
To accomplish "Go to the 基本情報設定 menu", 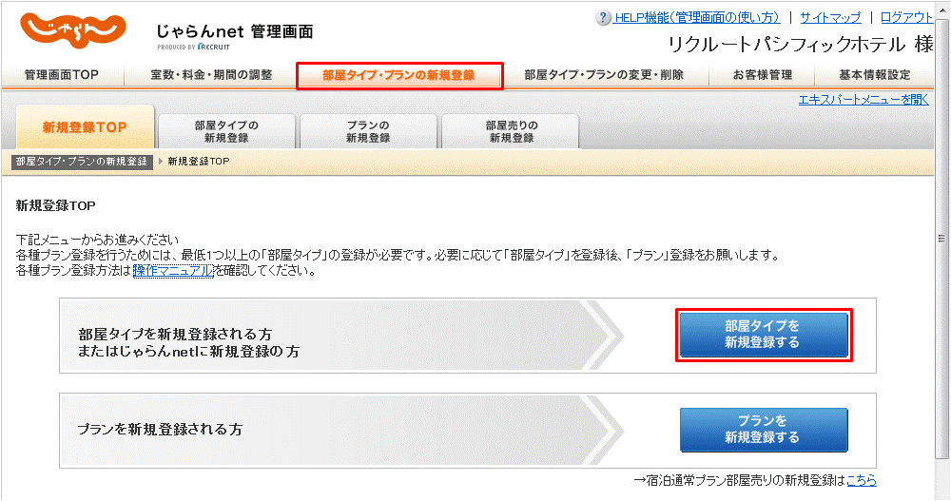I will (x=875, y=75).
